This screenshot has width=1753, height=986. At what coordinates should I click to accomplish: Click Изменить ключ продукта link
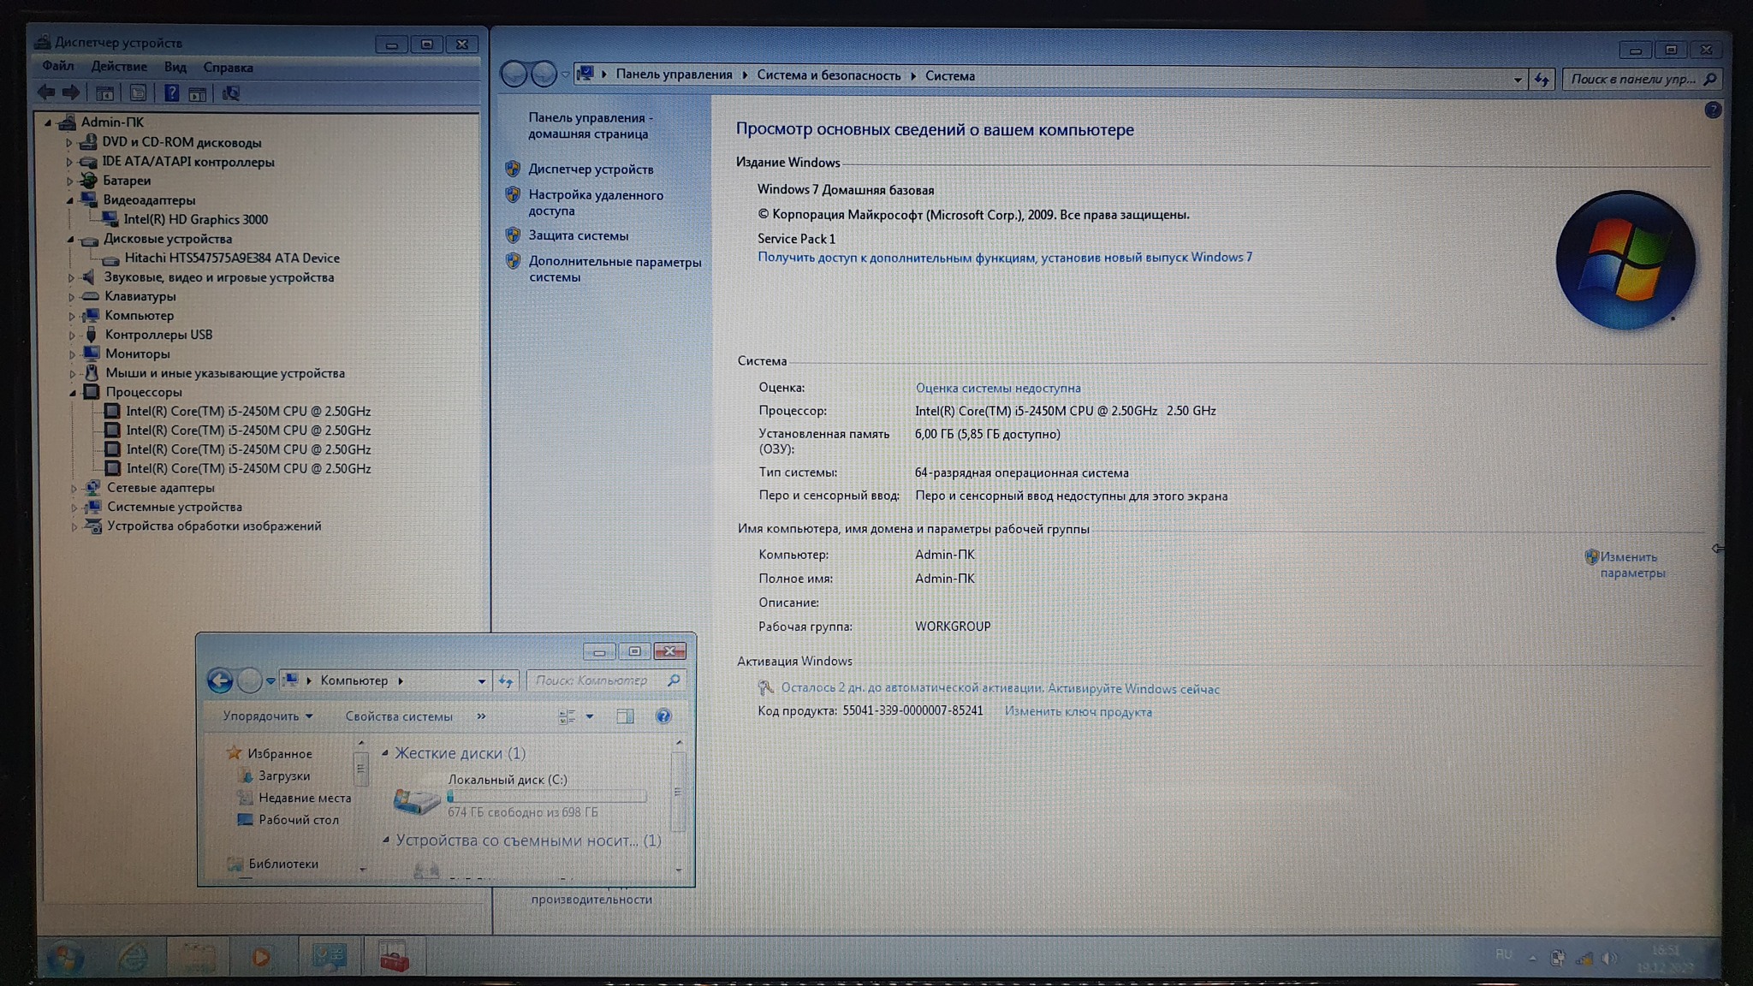pos(1078,712)
